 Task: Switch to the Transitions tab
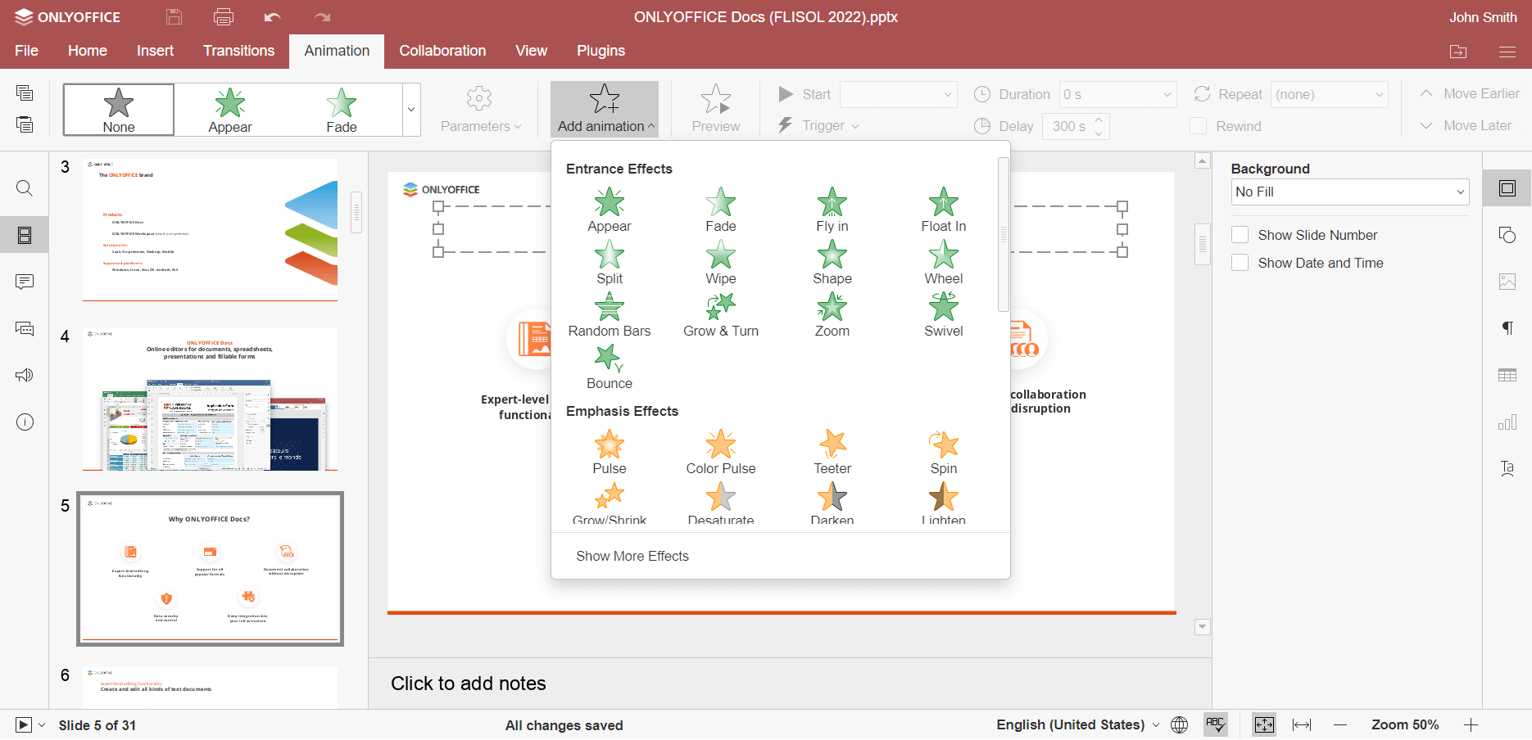238,51
